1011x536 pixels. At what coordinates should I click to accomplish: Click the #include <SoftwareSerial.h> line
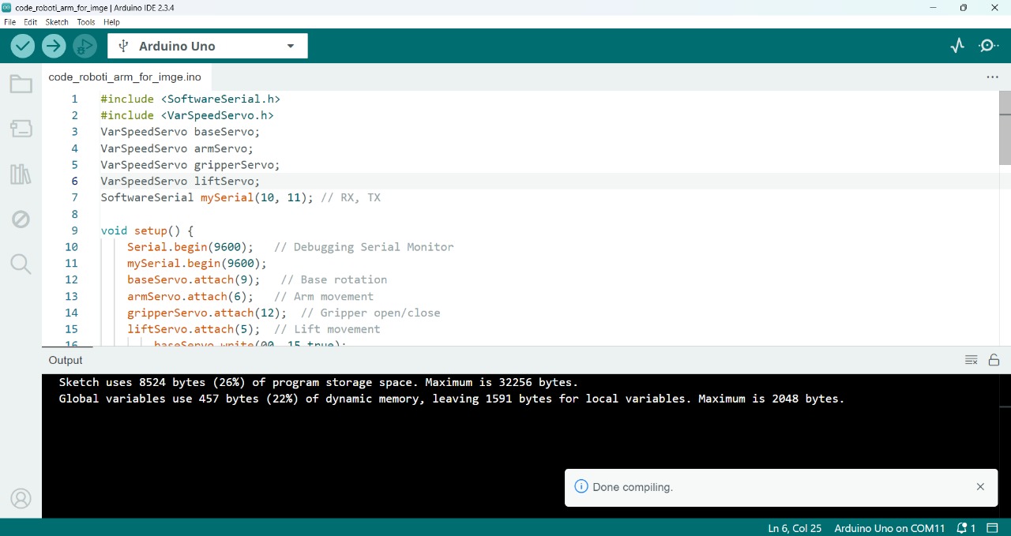pos(190,99)
